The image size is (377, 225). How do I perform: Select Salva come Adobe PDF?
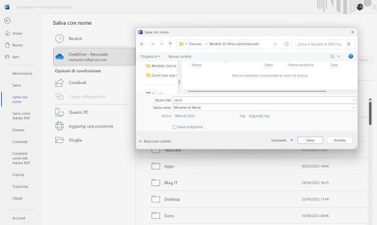click(x=21, y=116)
